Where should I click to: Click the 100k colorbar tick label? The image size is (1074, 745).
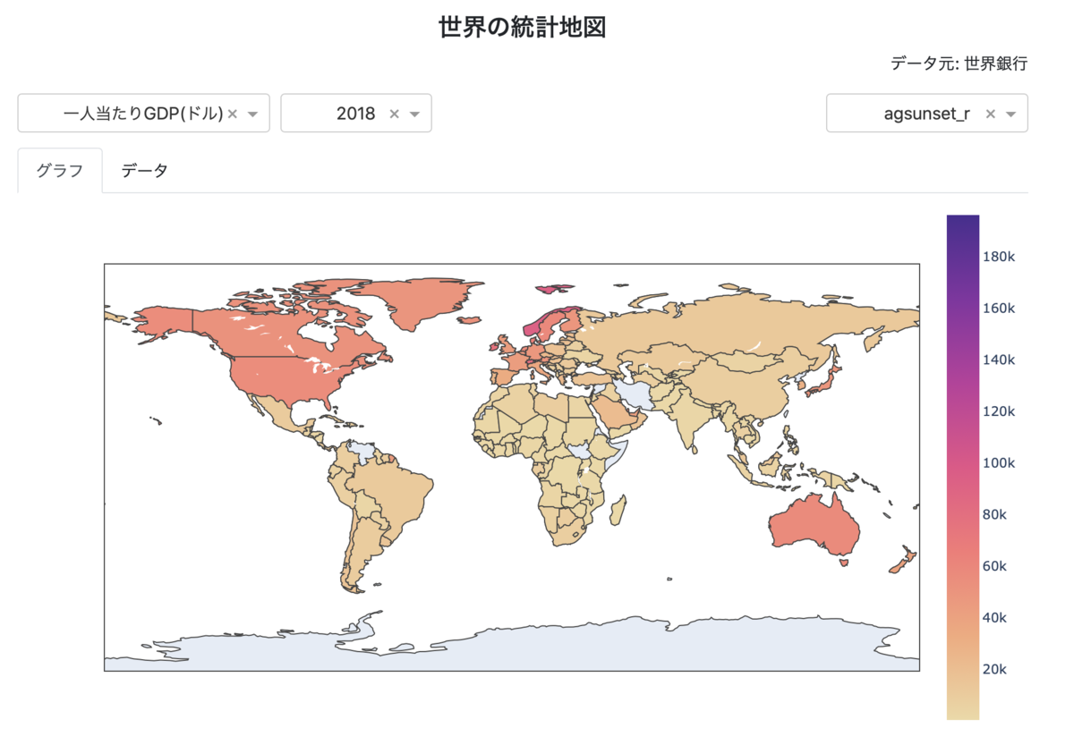998,463
